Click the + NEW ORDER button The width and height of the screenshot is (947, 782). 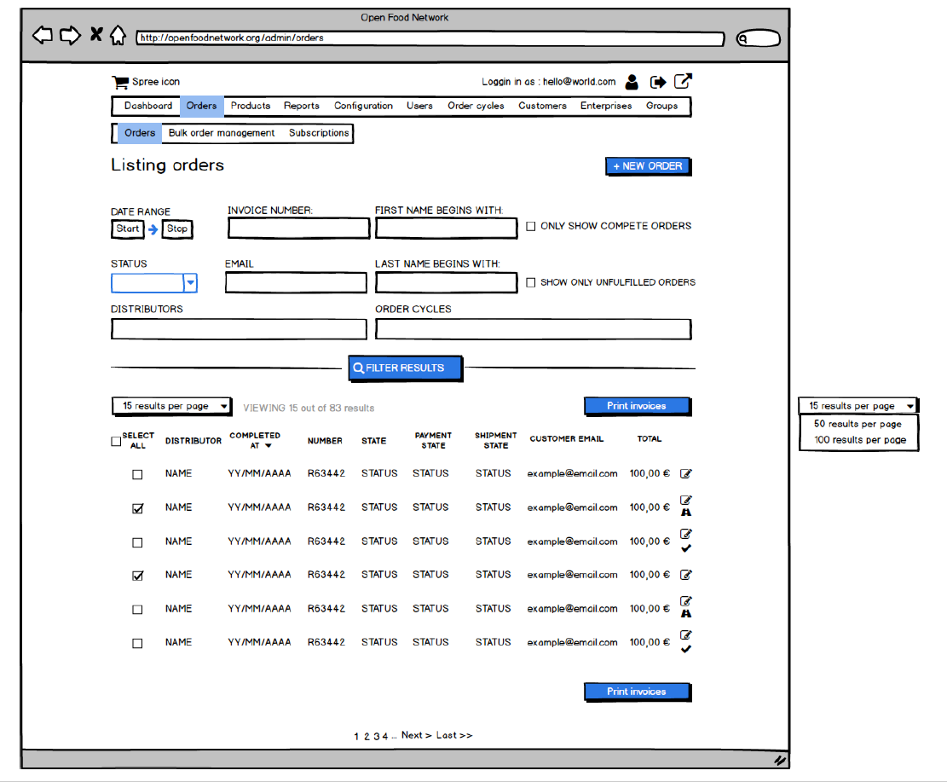click(x=648, y=166)
